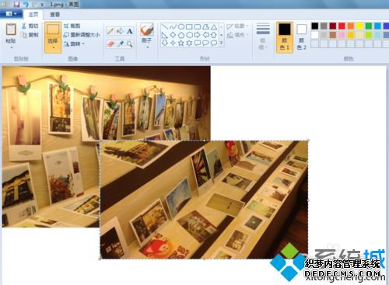Click the Save icon in title bar
389x285 pixels.
(x=17, y=4)
